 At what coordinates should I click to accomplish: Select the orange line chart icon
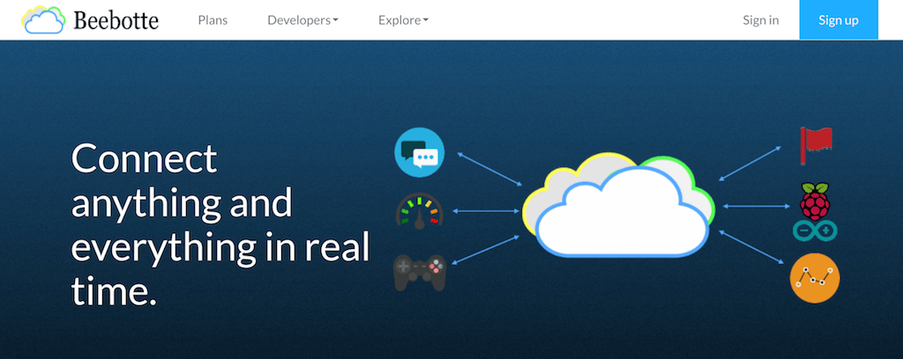tap(815, 279)
